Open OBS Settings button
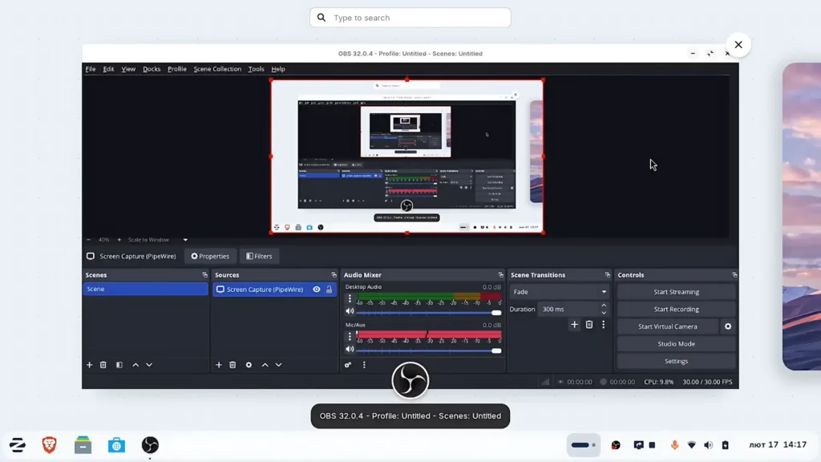The width and height of the screenshot is (821, 462). click(x=676, y=361)
